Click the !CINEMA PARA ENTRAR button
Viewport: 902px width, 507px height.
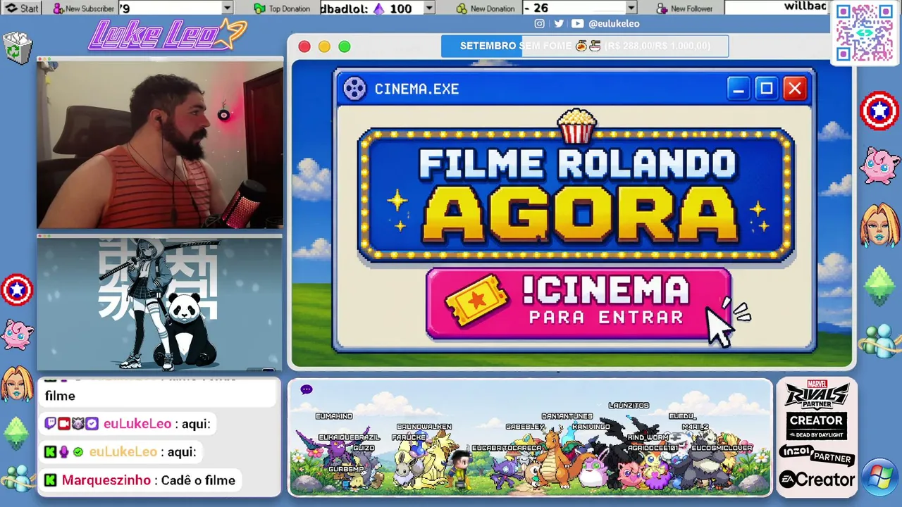[x=579, y=303]
